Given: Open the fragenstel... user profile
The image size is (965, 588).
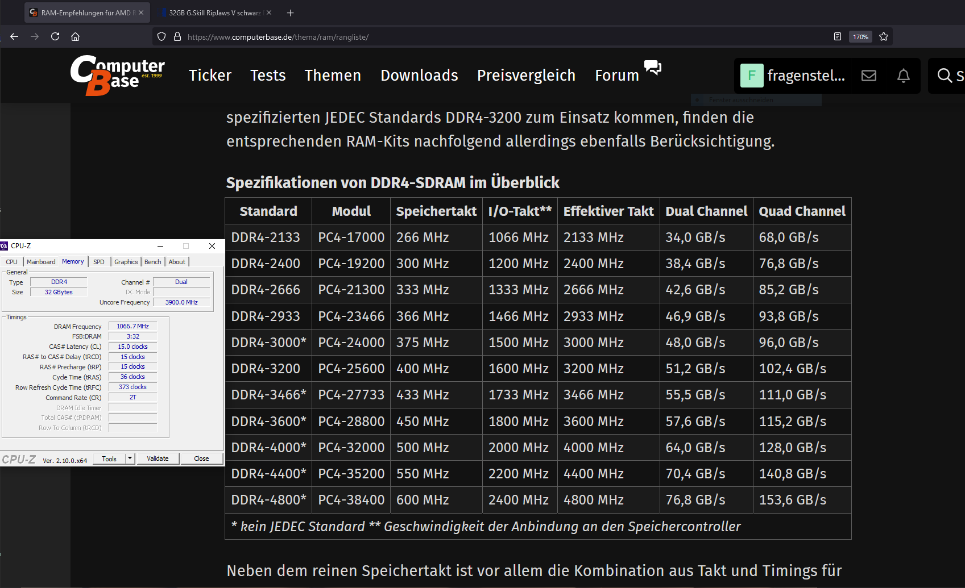Looking at the screenshot, I should tap(806, 75).
